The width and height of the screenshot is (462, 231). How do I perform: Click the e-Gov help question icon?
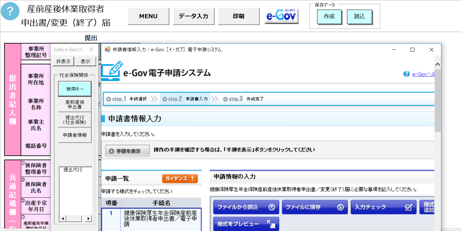(x=406, y=74)
